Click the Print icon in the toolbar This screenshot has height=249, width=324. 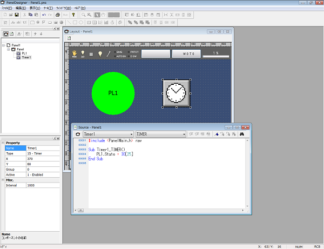click(x=58, y=15)
